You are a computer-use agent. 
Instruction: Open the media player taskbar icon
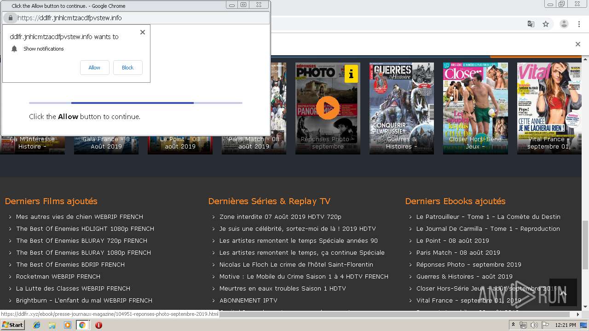click(x=67, y=325)
